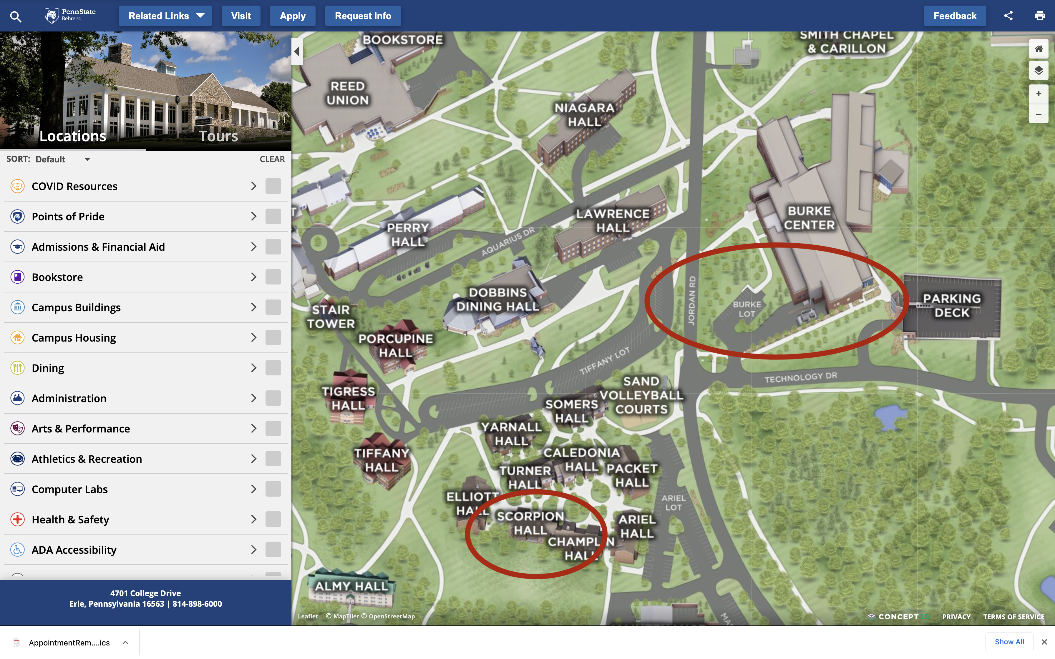Toggle the Dining checkbox
The image size is (1055, 659).
(273, 368)
